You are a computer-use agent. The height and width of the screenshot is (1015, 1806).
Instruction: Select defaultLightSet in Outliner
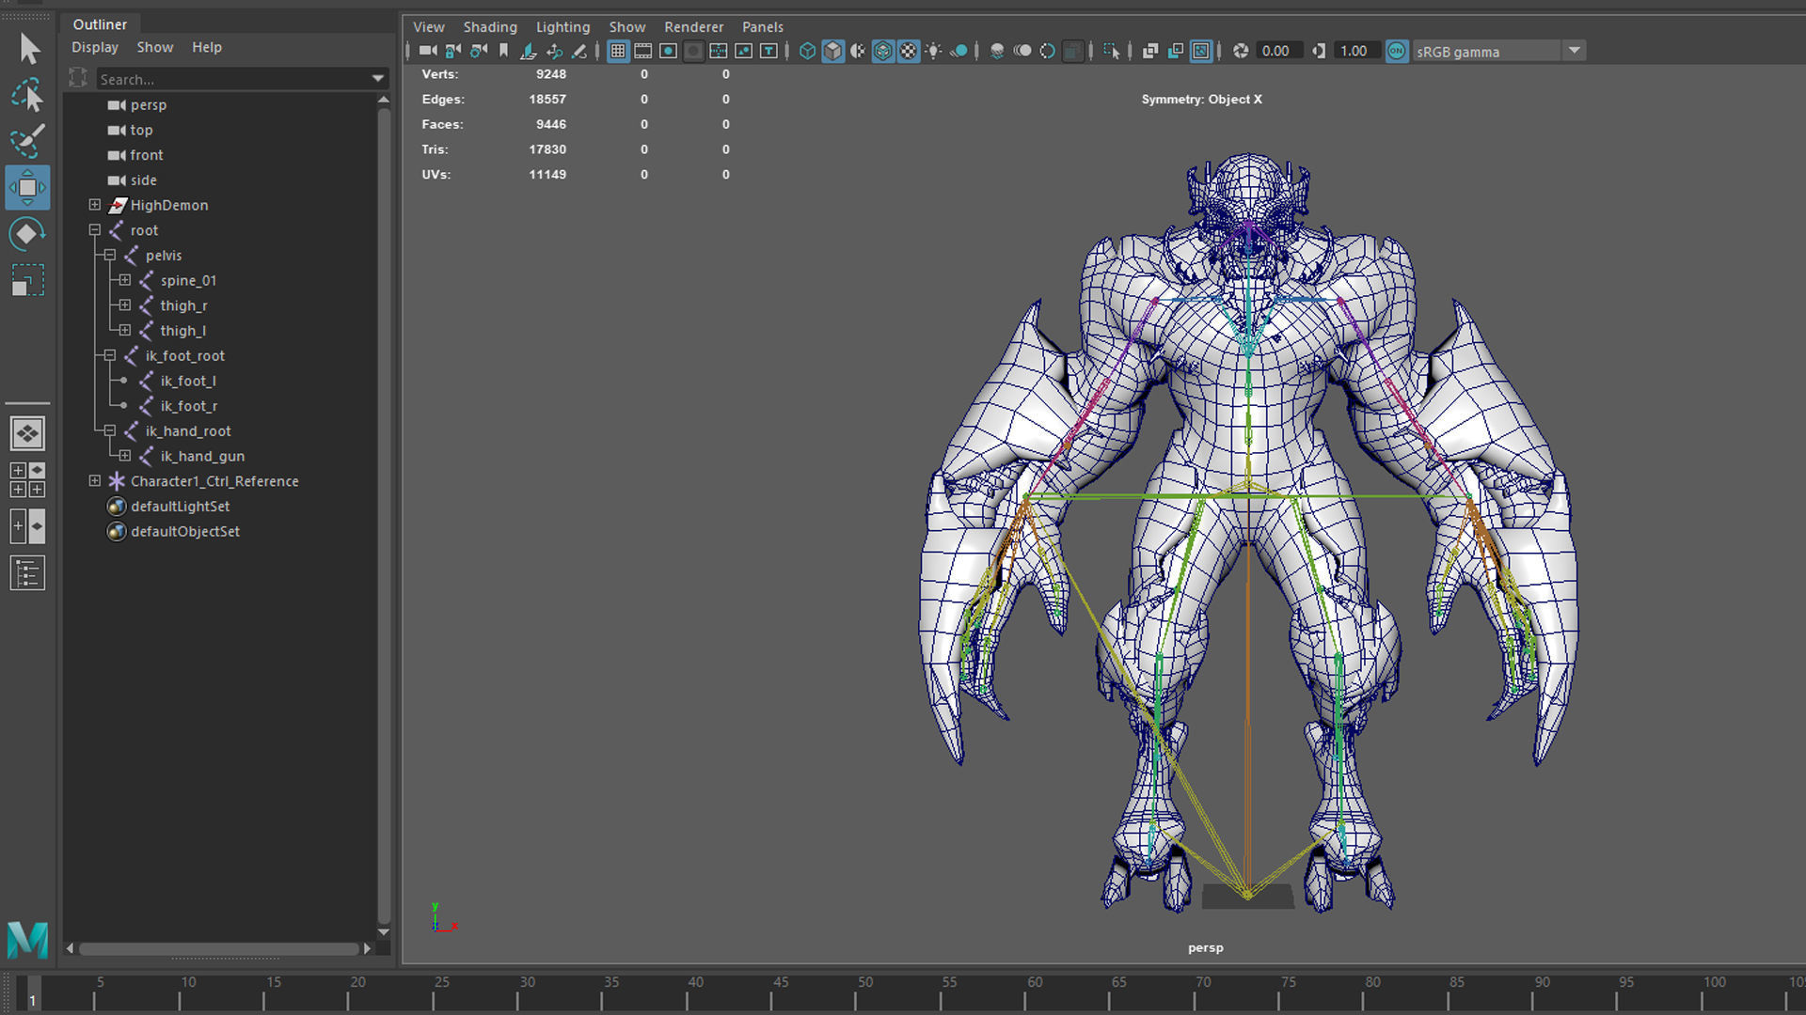[181, 506]
